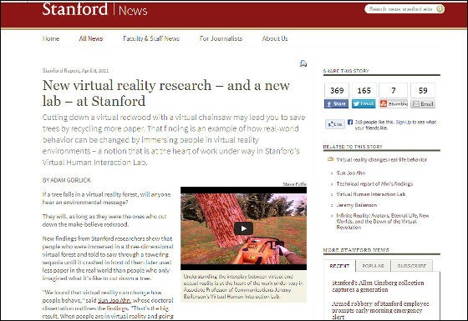This screenshot has width=468, height=321.
Task: Open the Sign Up link
Action: coord(404,122)
